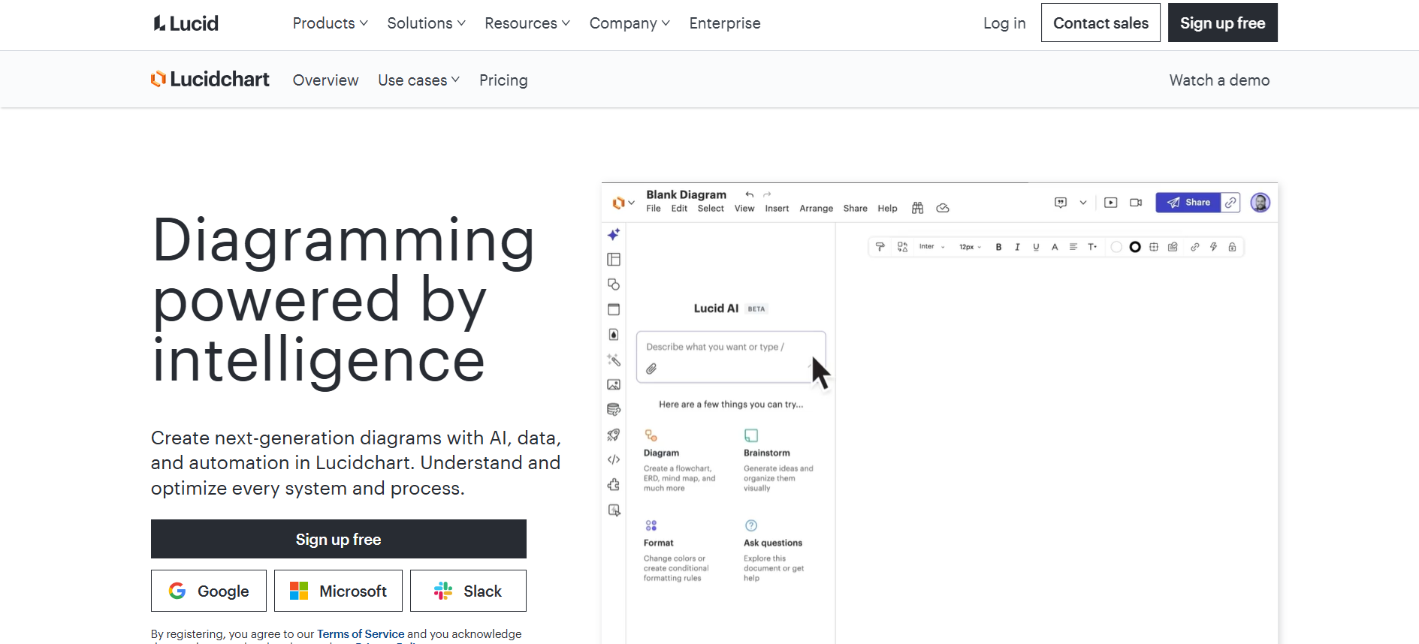The height and width of the screenshot is (644, 1419).
Task: Open the image insert sidebar icon
Action: (614, 385)
